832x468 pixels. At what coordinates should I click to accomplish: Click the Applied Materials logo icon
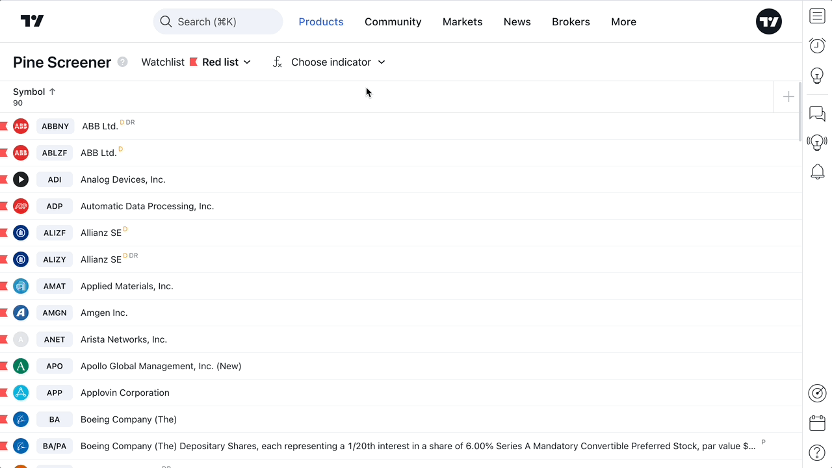21,286
